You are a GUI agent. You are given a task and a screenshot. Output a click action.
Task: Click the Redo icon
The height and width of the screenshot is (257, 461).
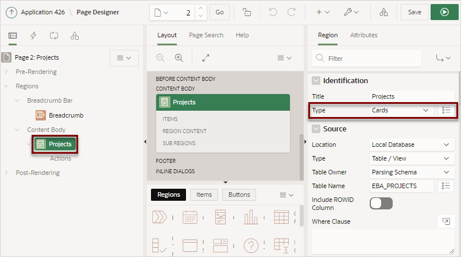(292, 13)
